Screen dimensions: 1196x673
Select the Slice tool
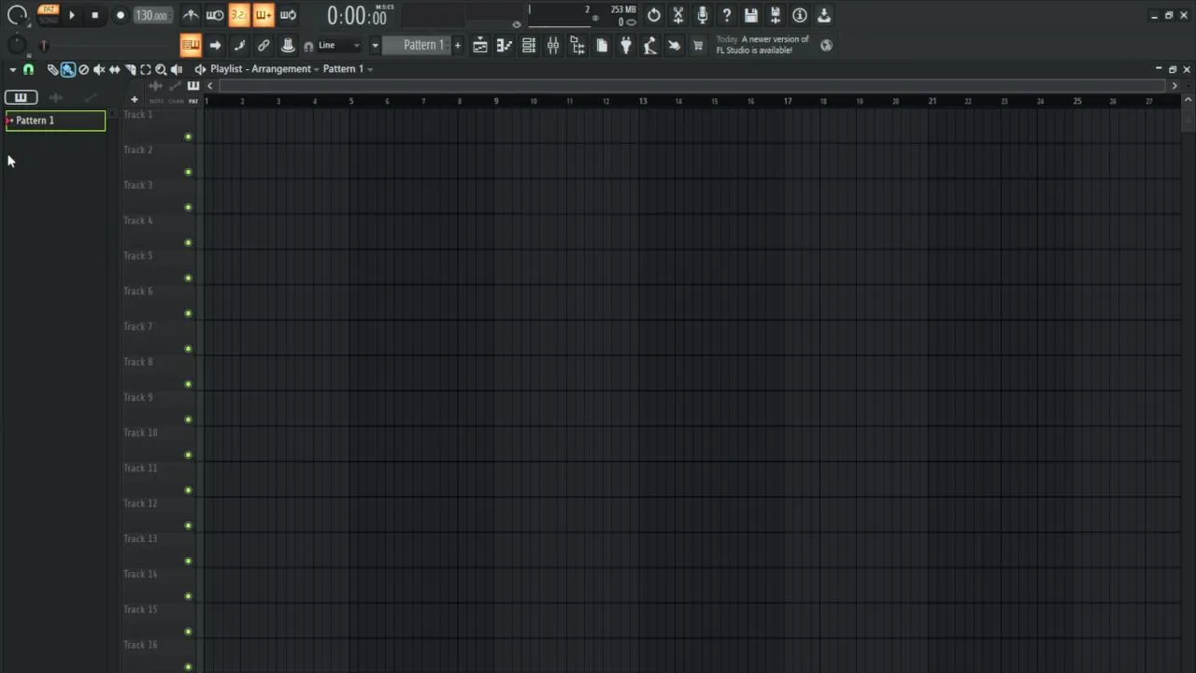[x=131, y=69]
